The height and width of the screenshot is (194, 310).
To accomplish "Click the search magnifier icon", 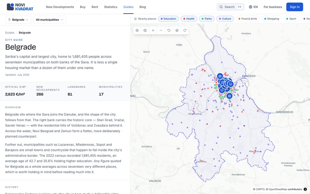I will tap(221, 7).
